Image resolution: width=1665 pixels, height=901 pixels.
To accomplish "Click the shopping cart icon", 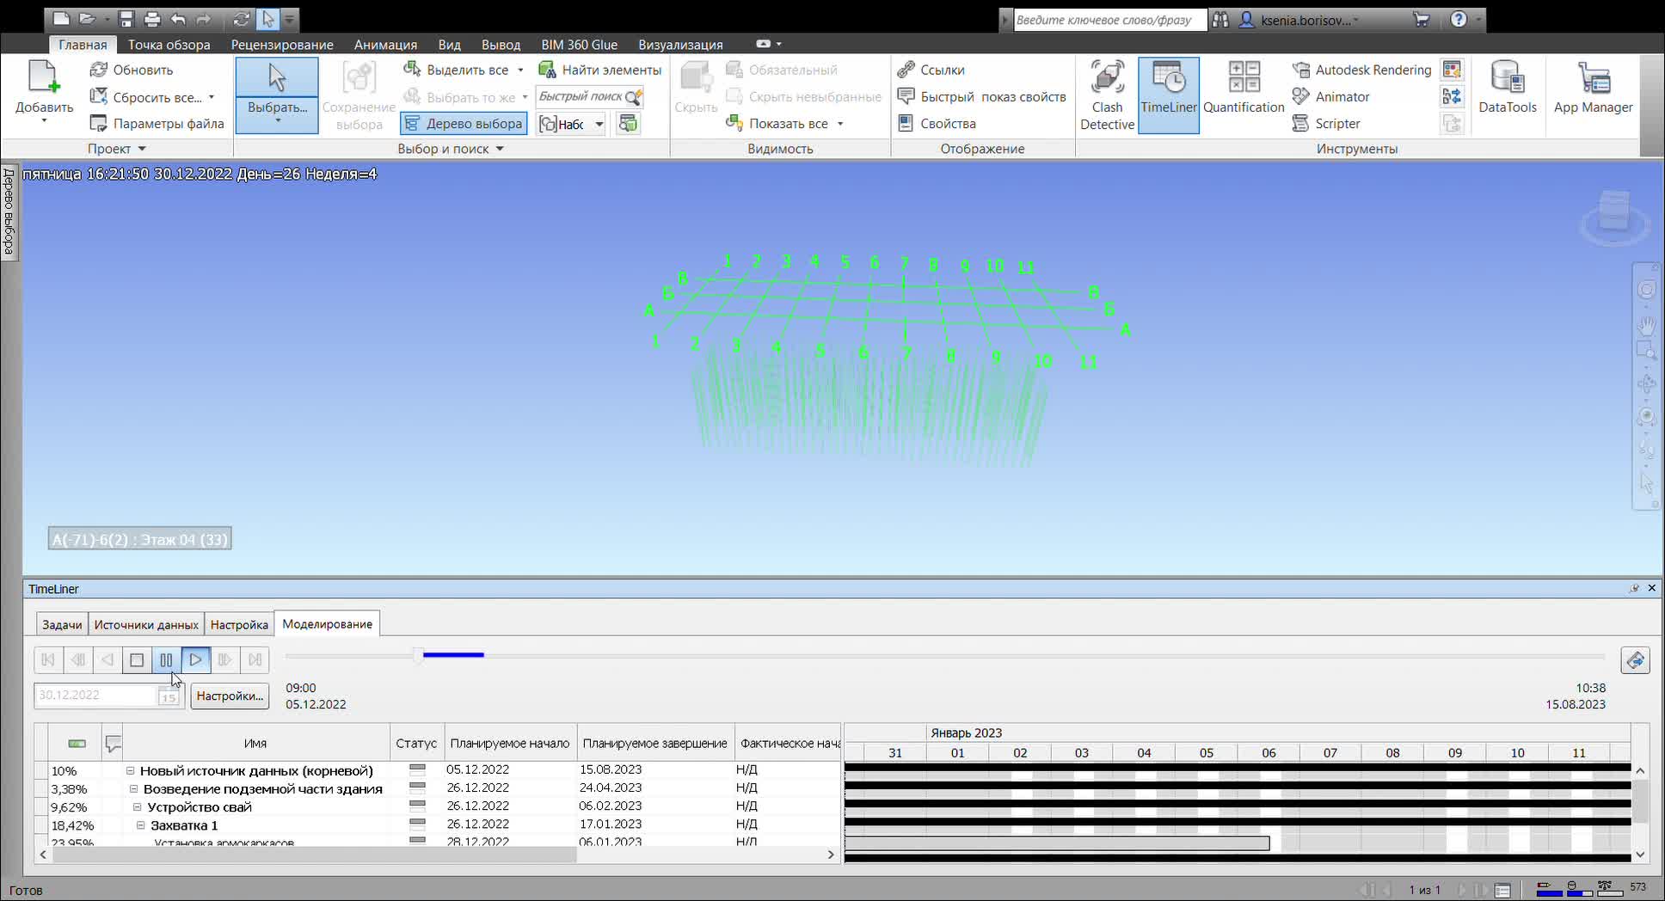I will click(x=1421, y=19).
